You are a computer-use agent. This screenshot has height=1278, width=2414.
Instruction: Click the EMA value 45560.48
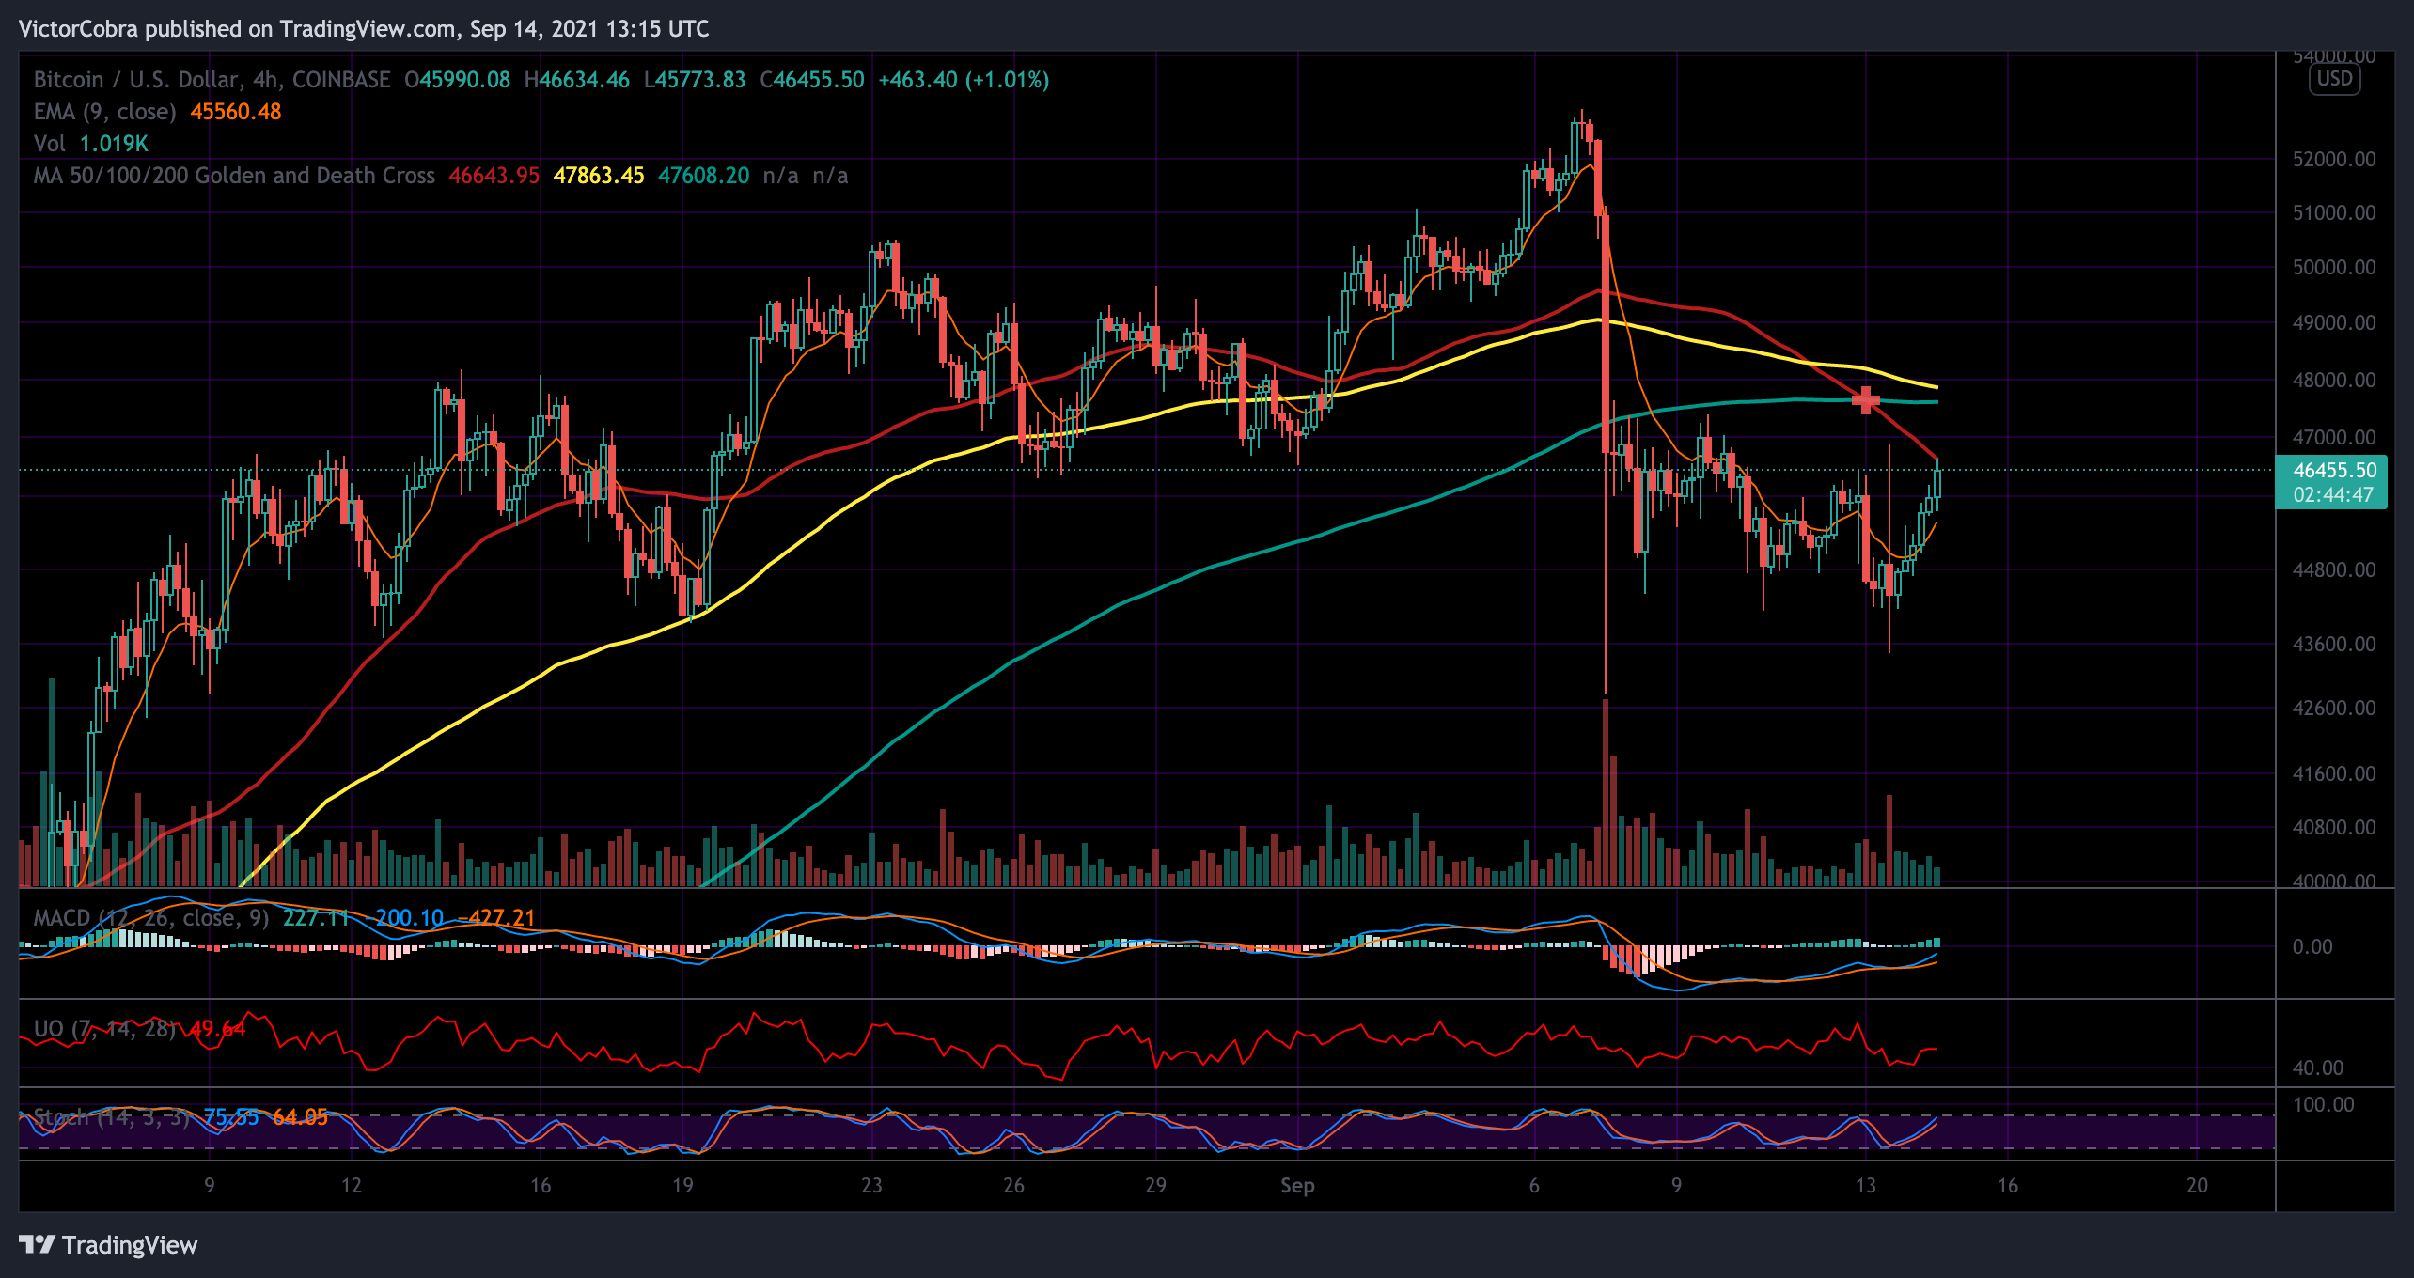click(236, 112)
